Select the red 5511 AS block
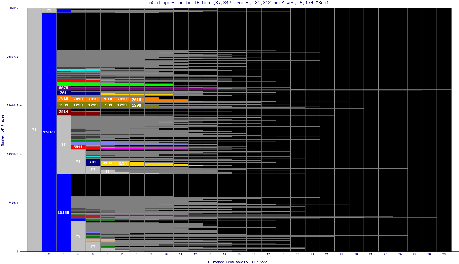This screenshot has width=459, height=264. pos(78,147)
